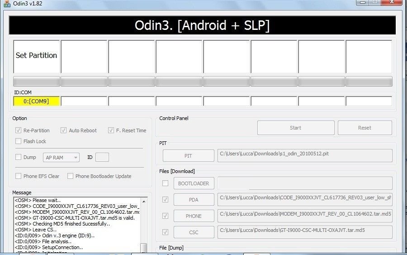The image size is (407, 255).
Task: Click the 'Leave CS..' log line
Action: coord(36,230)
